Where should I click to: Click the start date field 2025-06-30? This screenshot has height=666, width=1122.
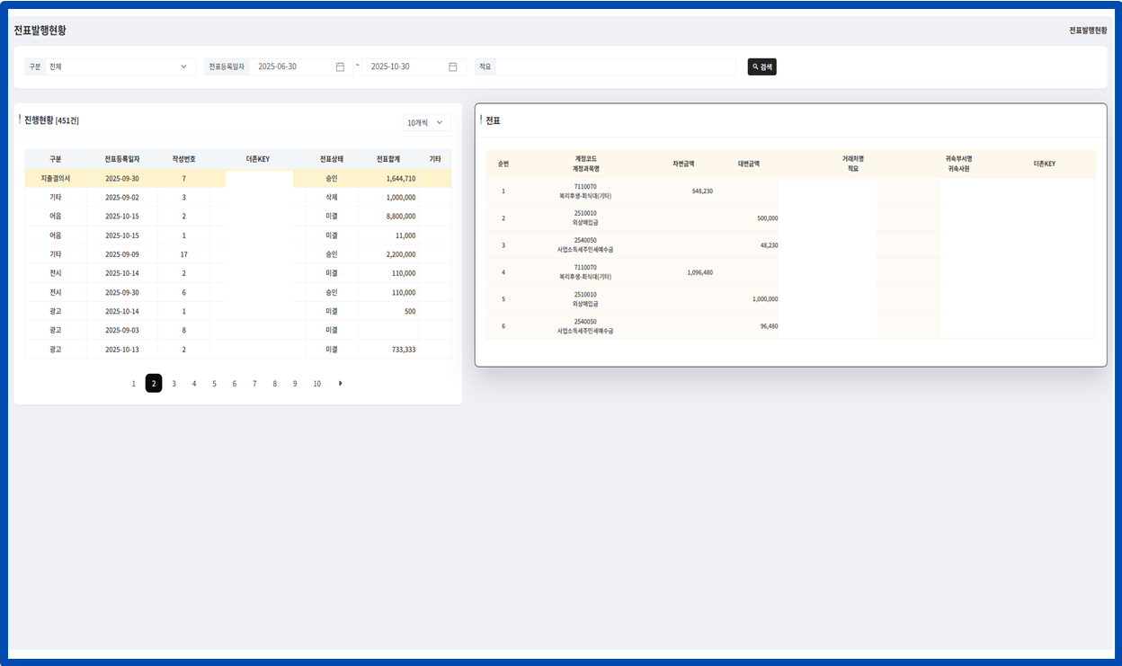coord(292,67)
